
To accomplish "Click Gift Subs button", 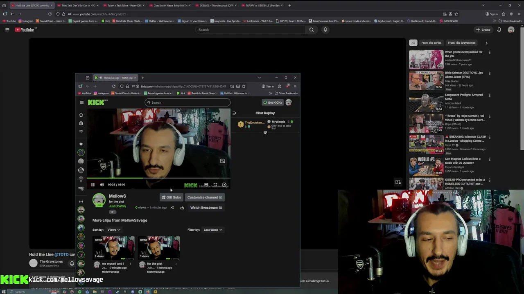I will pyautogui.click(x=171, y=197).
